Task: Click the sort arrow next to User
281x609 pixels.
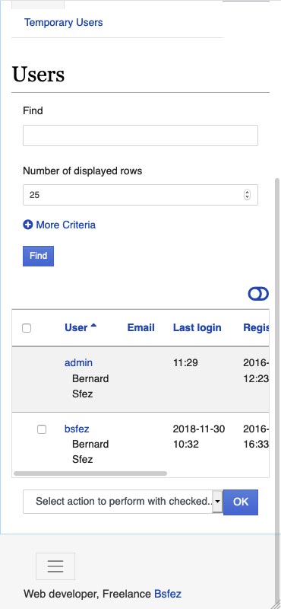Action: click(x=93, y=327)
